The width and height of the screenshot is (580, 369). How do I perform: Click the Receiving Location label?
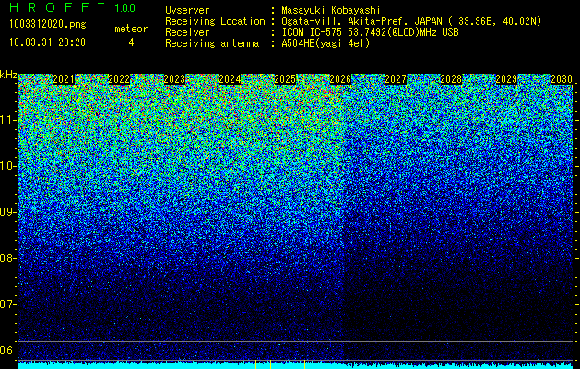tap(215, 21)
